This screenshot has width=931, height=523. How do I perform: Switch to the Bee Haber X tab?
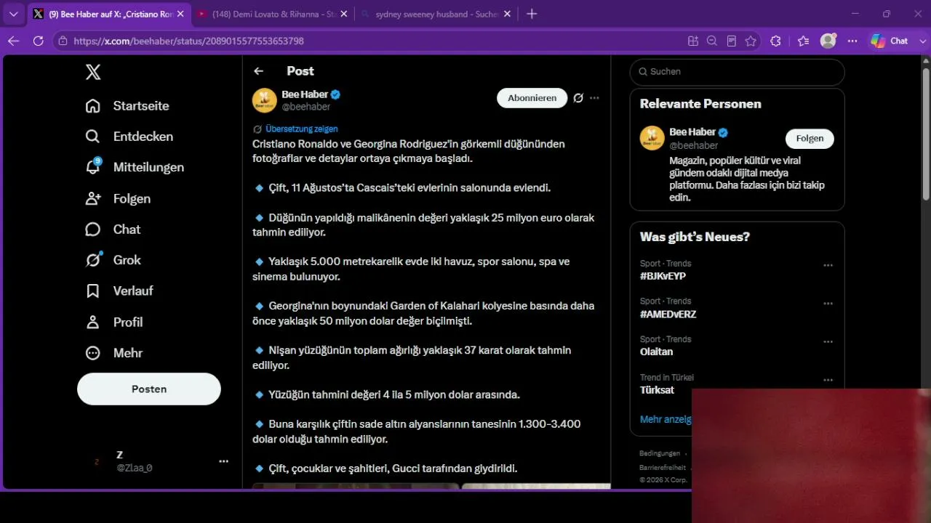pyautogui.click(x=109, y=14)
